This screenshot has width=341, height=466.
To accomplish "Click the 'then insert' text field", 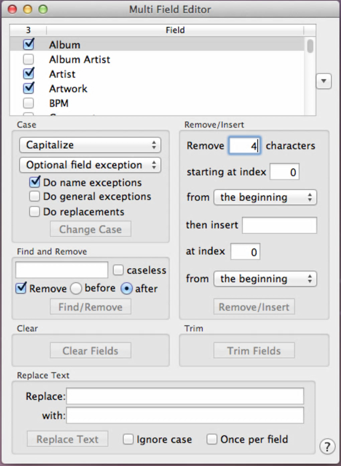I will pos(279,225).
